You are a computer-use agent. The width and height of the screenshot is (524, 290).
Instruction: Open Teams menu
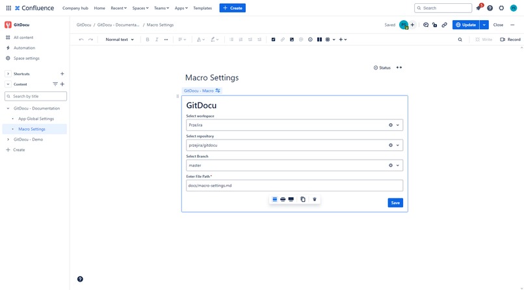point(161,8)
